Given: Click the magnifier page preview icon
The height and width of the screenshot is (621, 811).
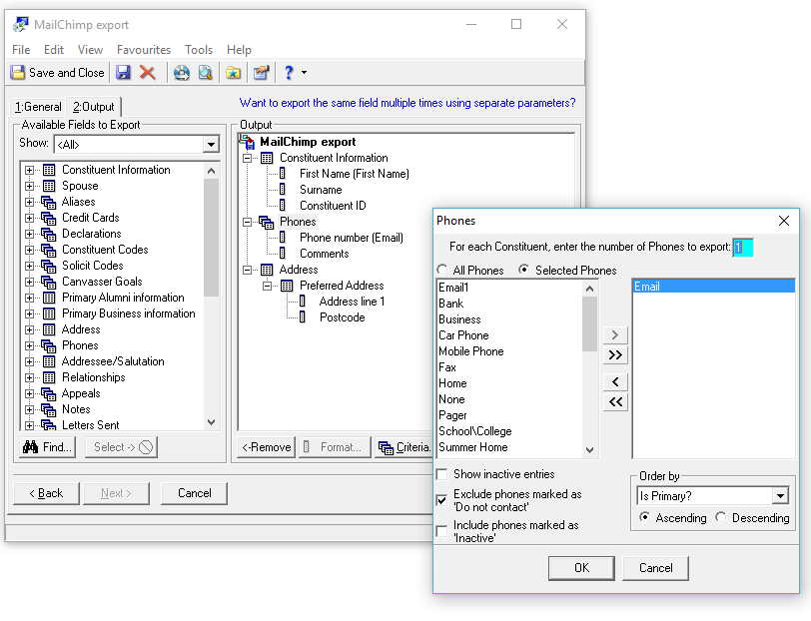Looking at the screenshot, I should pos(206,73).
